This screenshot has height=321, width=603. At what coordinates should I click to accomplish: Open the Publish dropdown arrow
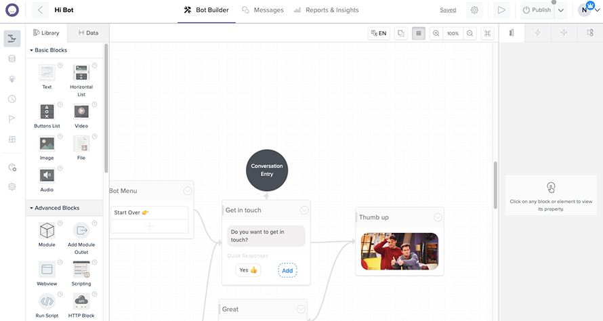point(561,10)
